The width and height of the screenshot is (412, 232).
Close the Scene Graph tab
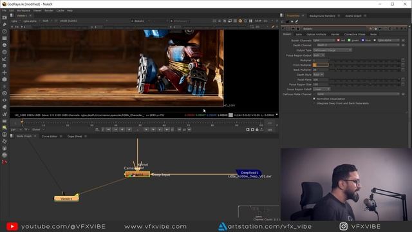(x=365, y=15)
